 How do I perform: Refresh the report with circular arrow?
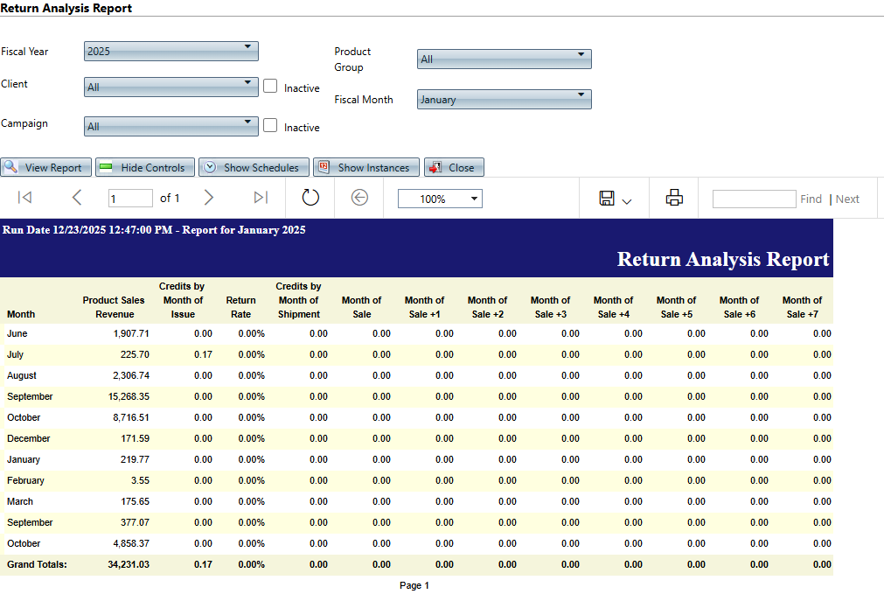coord(310,198)
